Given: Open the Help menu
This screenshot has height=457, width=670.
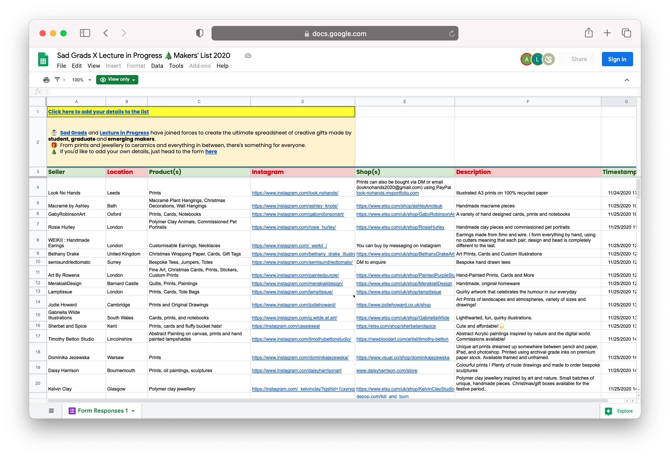Looking at the screenshot, I should 222,66.
